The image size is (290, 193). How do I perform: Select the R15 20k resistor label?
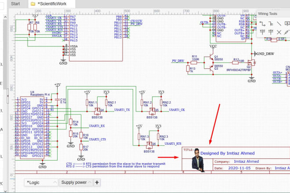[75, 135]
